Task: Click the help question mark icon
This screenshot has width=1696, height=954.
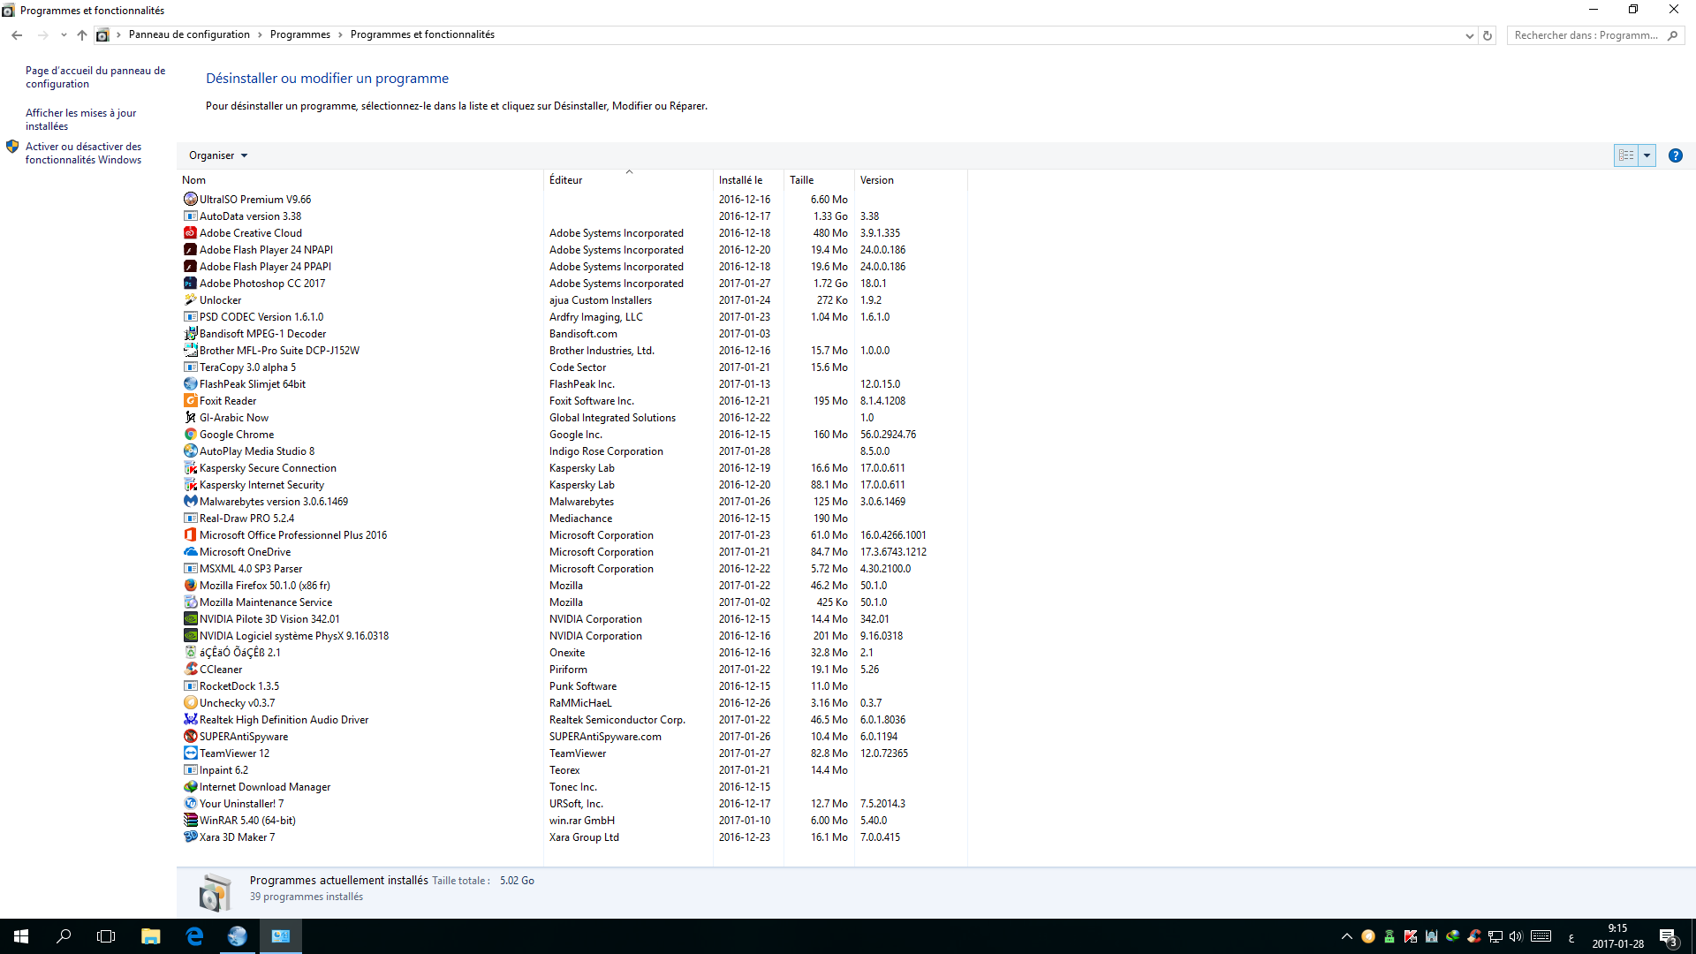Action: coord(1675,155)
